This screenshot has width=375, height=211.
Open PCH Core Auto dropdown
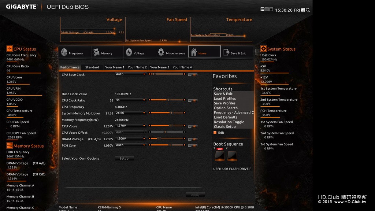coord(130,145)
